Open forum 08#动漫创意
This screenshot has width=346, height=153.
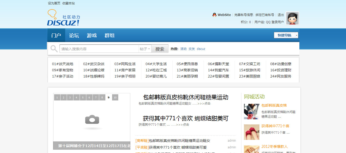[281, 64]
